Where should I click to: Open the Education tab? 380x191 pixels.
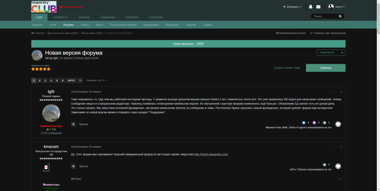pos(132,17)
